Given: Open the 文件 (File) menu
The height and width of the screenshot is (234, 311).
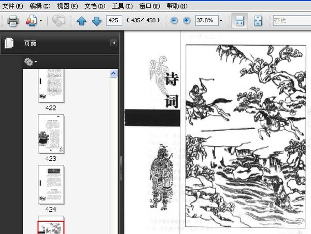Looking at the screenshot, I should pos(12,6).
